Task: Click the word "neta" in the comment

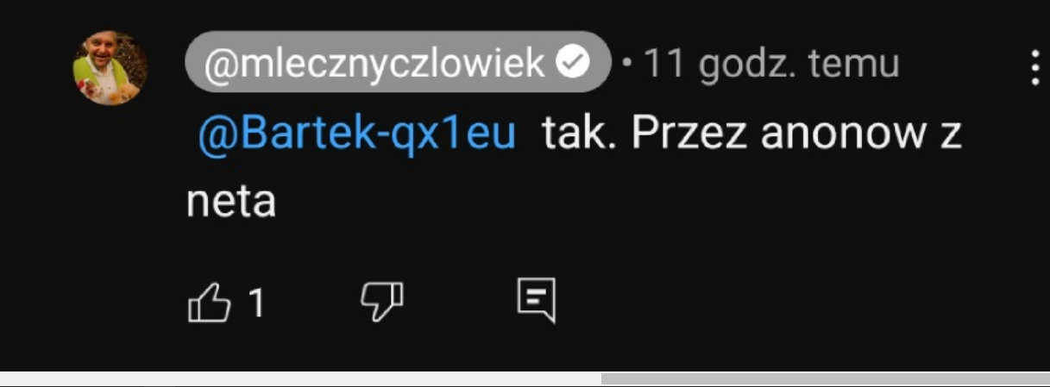Action: point(230,202)
